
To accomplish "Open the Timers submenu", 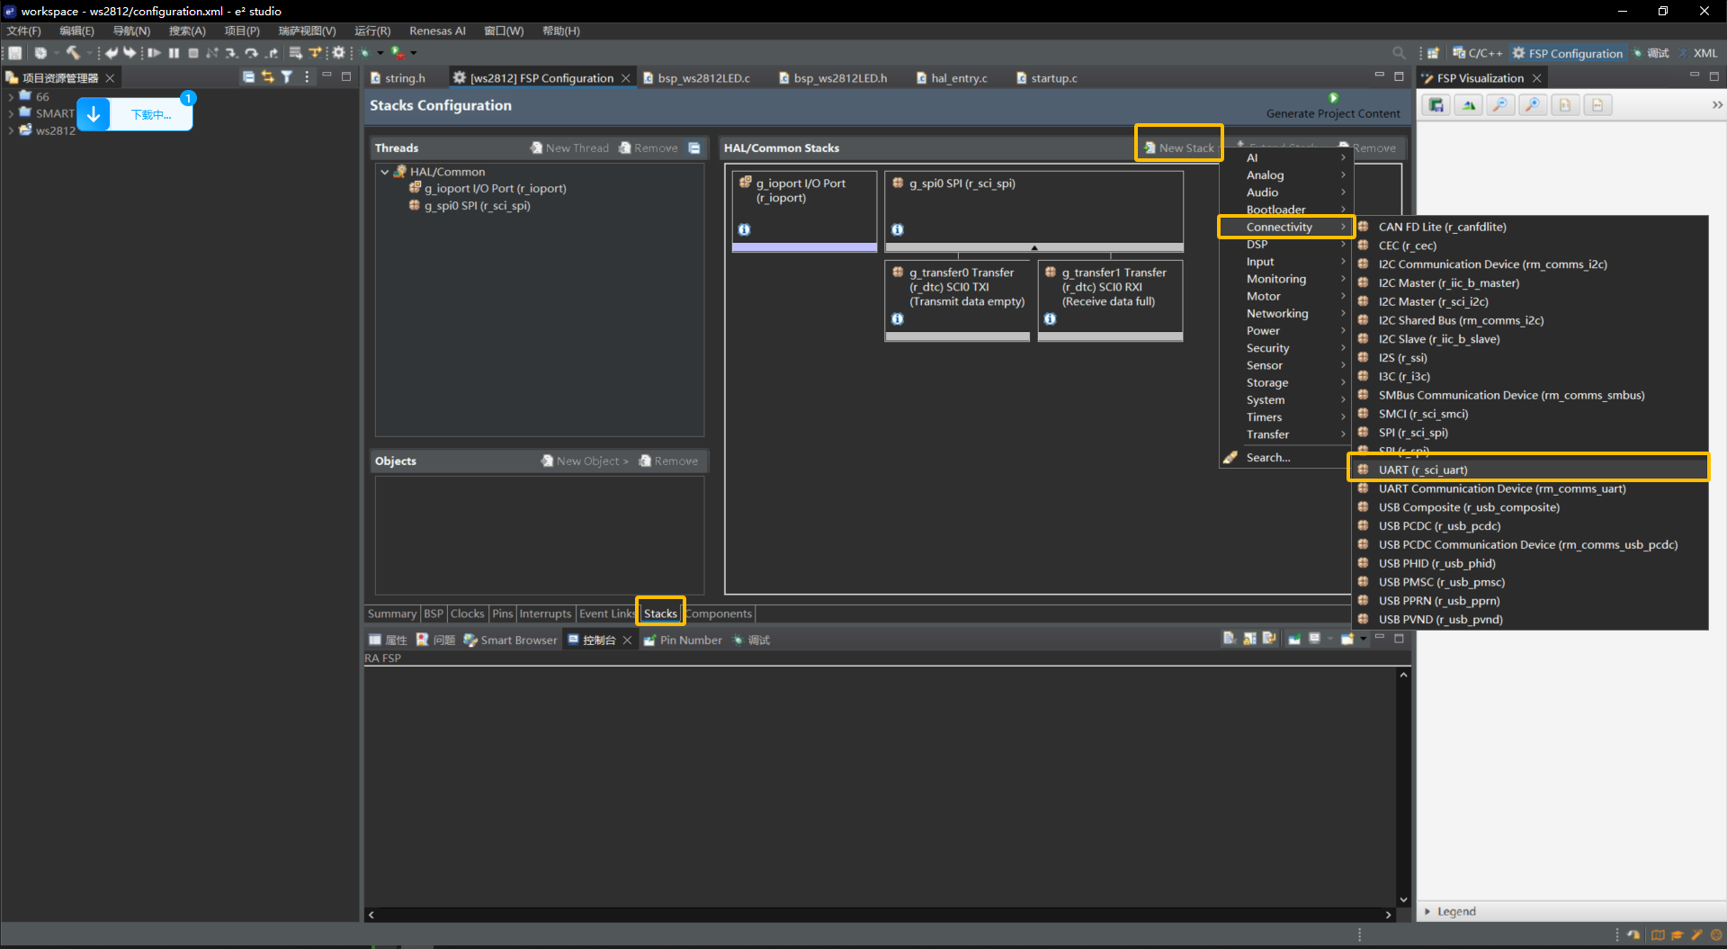I will [x=1286, y=417].
